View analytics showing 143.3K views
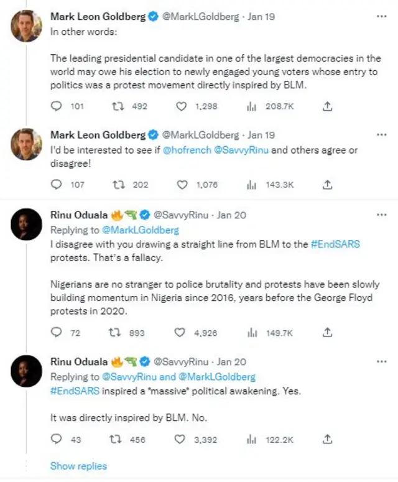Viewport: 398px width, 482px height. 252,185
